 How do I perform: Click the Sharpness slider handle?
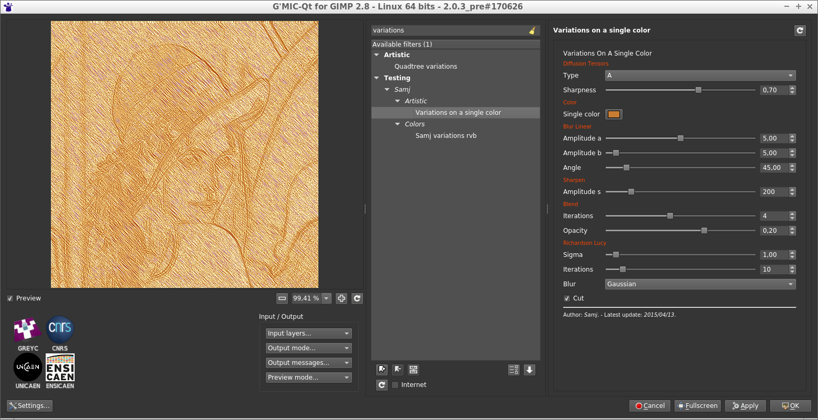pos(698,90)
